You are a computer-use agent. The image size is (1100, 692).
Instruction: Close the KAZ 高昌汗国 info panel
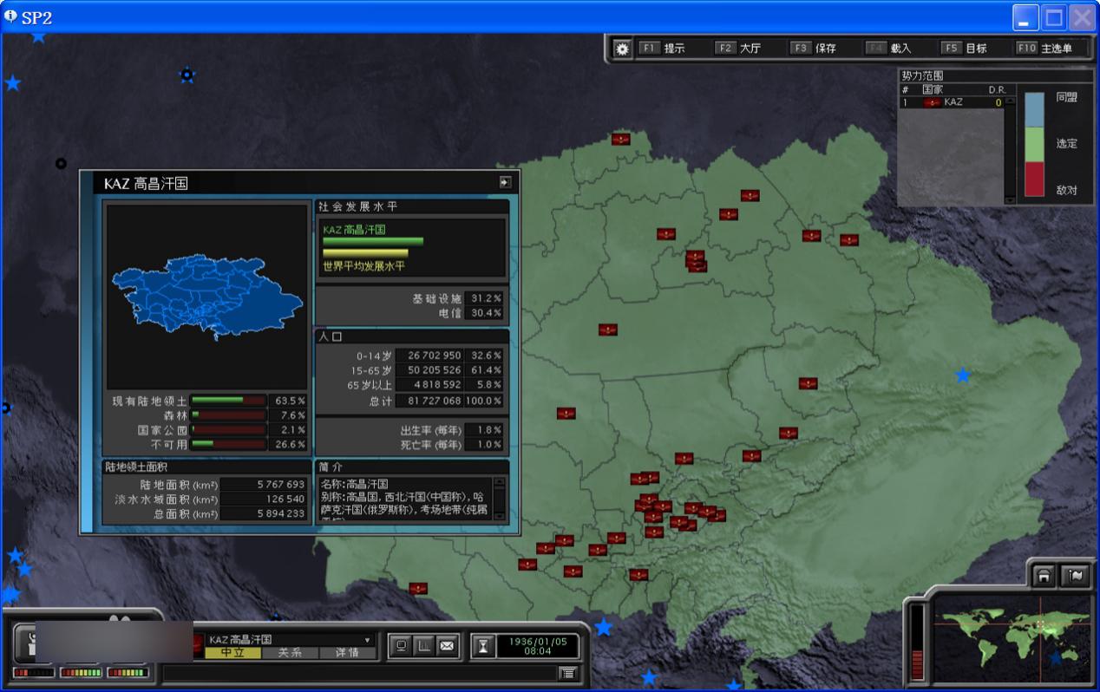[505, 182]
